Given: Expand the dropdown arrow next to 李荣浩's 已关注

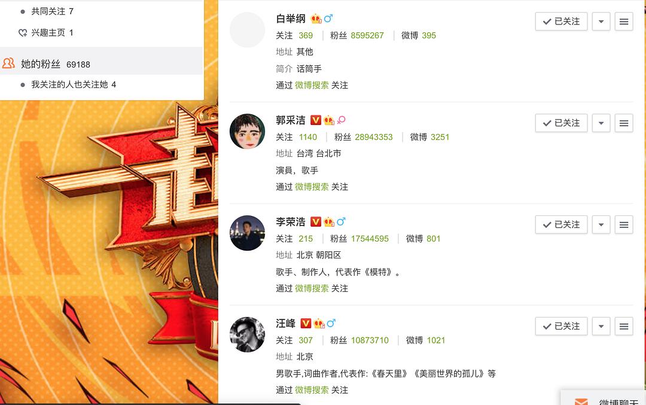Looking at the screenshot, I should click(601, 224).
